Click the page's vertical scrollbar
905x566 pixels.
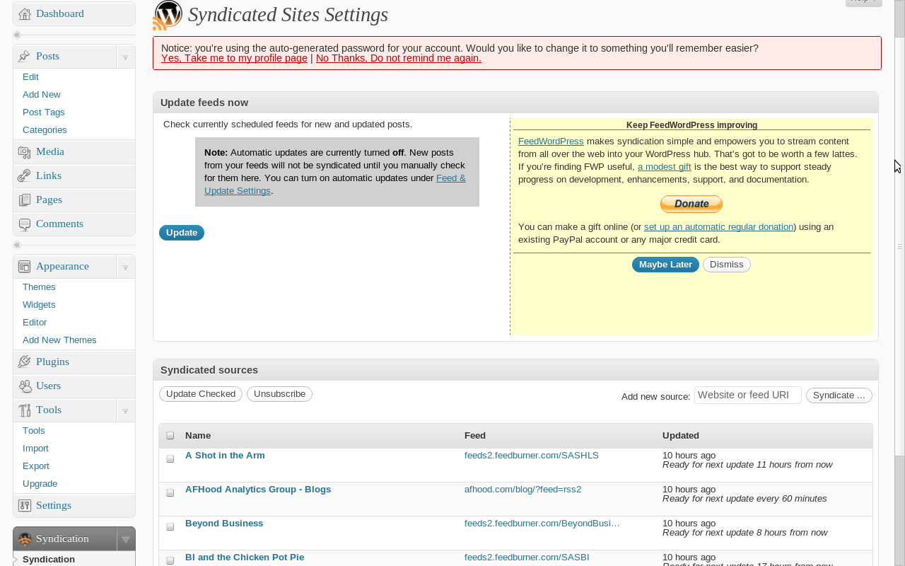tap(899, 246)
